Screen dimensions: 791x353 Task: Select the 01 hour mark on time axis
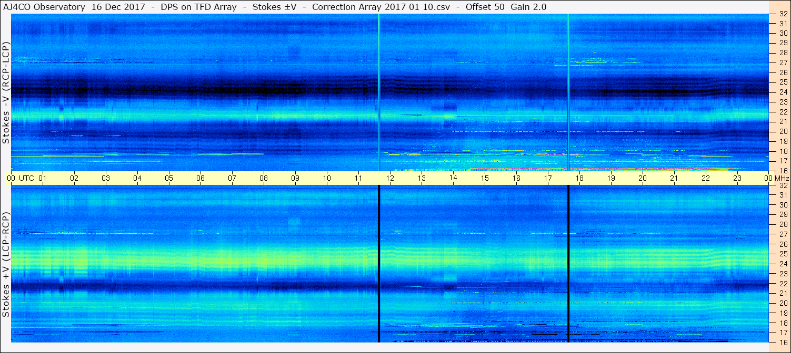(43, 178)
